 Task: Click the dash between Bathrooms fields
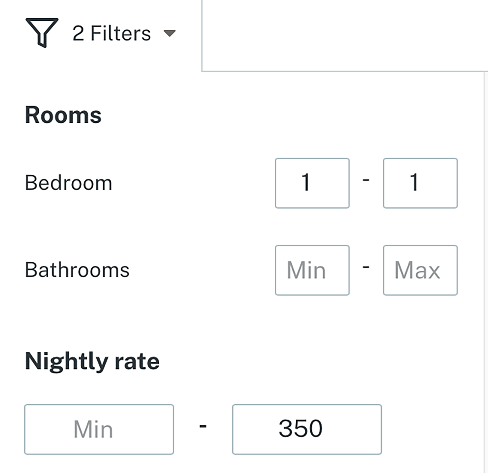pyautogui.click(x=366, y=267)
